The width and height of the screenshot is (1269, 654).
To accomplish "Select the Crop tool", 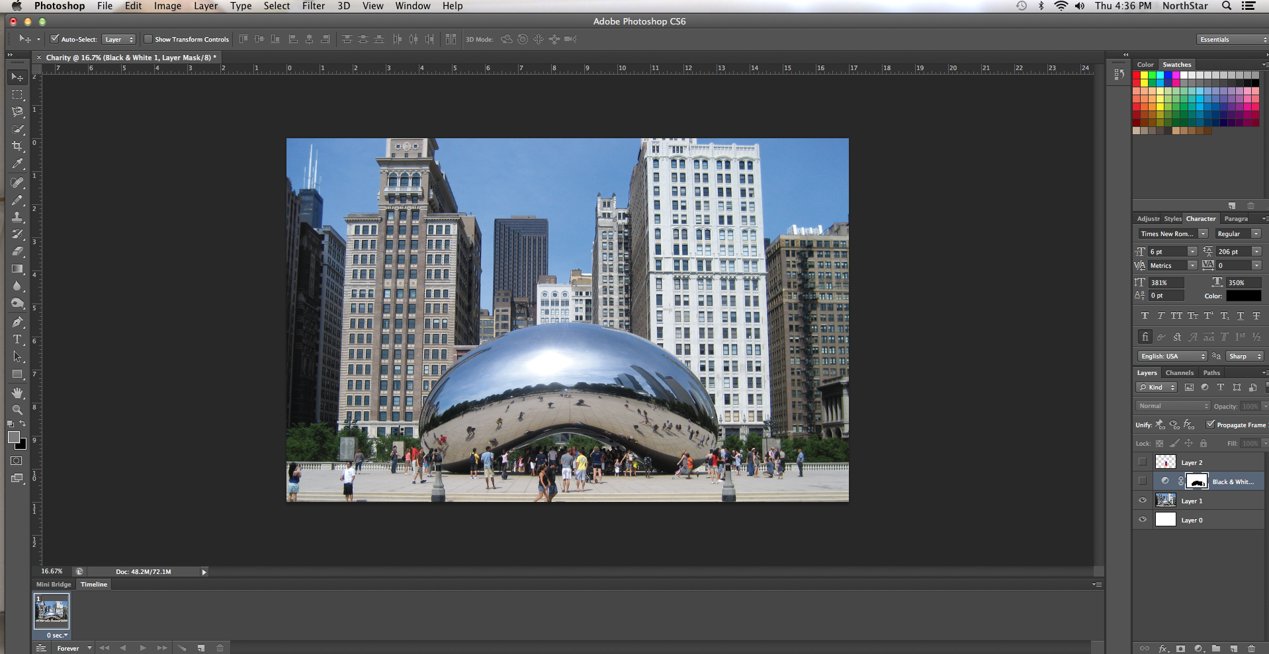I will coord(17,146).
